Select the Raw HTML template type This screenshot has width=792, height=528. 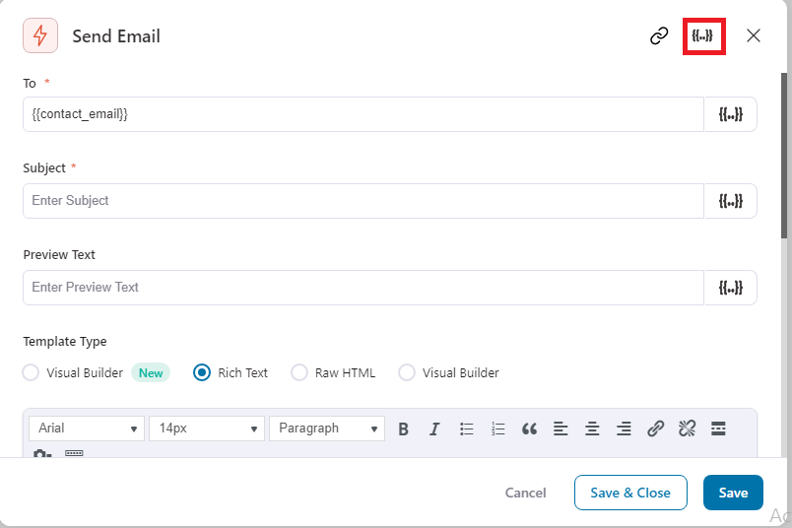[299, 373]
